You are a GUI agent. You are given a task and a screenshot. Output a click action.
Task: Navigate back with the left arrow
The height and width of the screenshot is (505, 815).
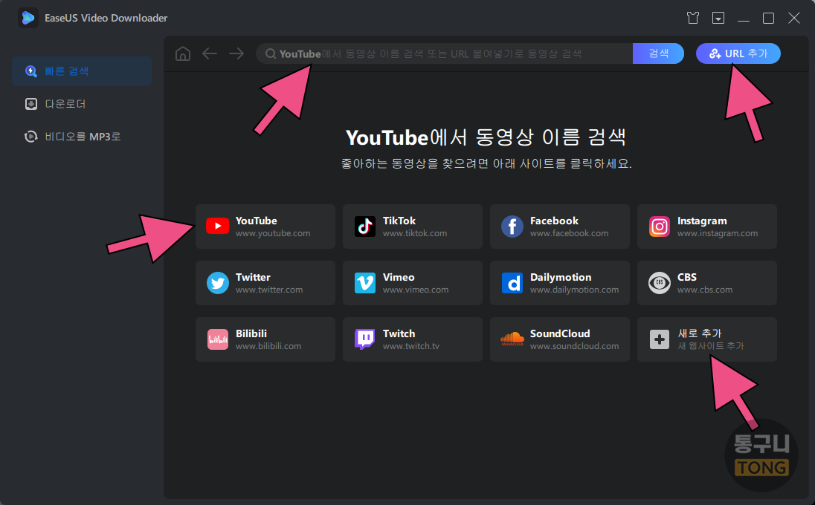pos(210,53)
